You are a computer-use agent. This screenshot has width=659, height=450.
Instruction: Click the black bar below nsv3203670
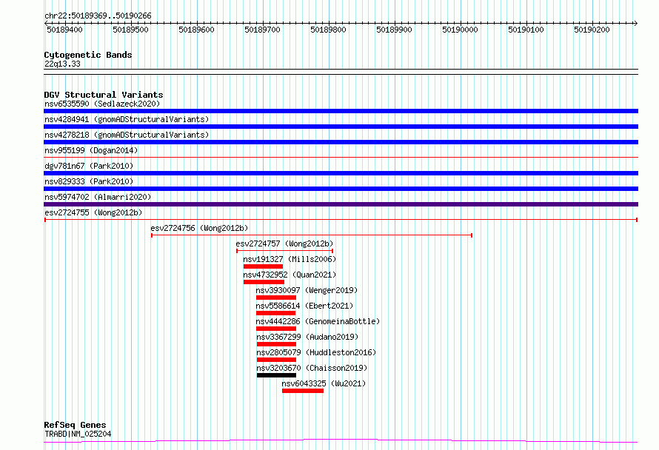(x=276, y=375)
